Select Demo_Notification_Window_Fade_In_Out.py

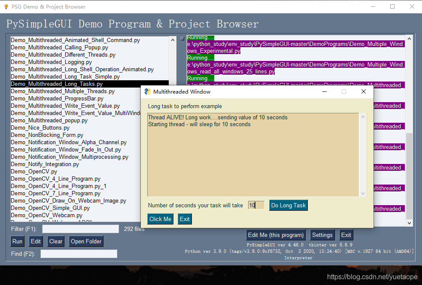point(76,149)
